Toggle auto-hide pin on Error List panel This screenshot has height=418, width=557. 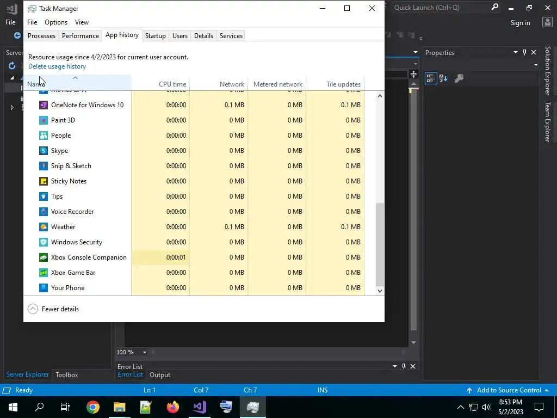click(x=404, y=366)
